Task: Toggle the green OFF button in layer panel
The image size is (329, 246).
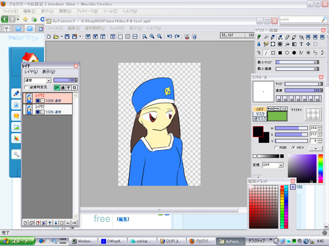Action: 57,87
